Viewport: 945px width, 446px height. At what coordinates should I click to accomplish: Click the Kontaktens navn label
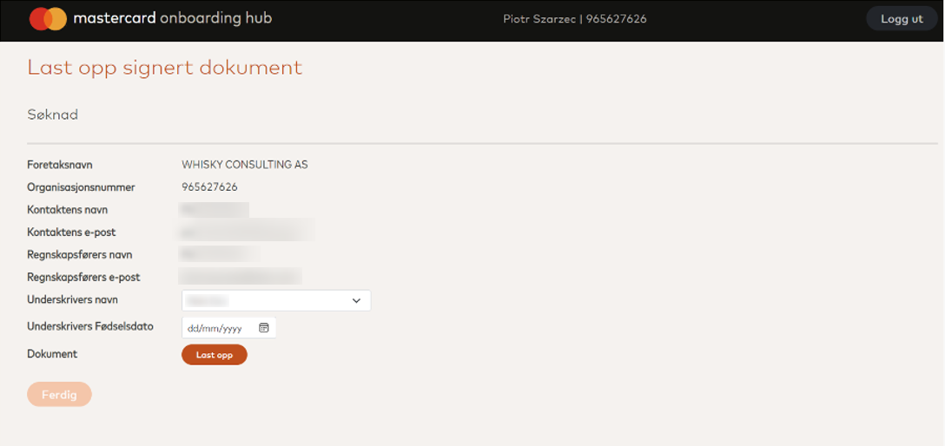tap(68, 209)
